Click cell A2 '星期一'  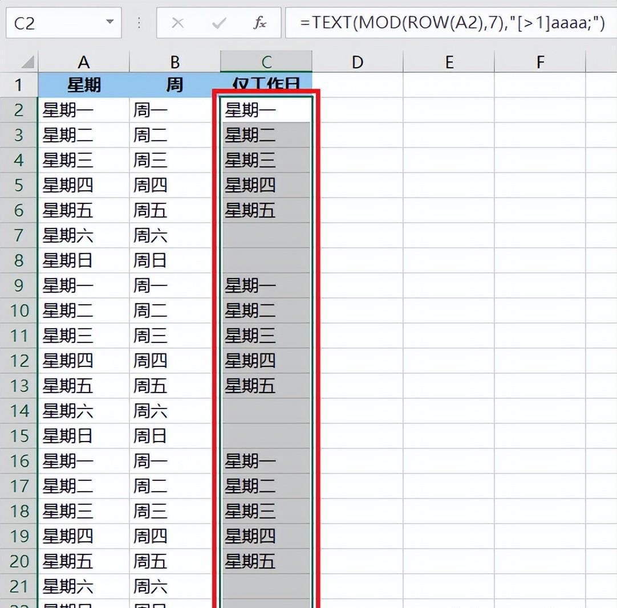(x=84, y=110)
